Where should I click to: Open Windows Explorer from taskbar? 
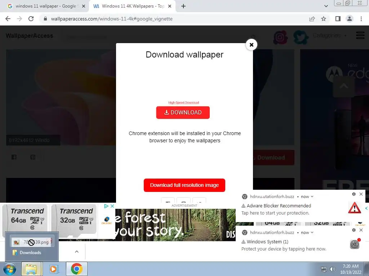click(x=32, y=269)
